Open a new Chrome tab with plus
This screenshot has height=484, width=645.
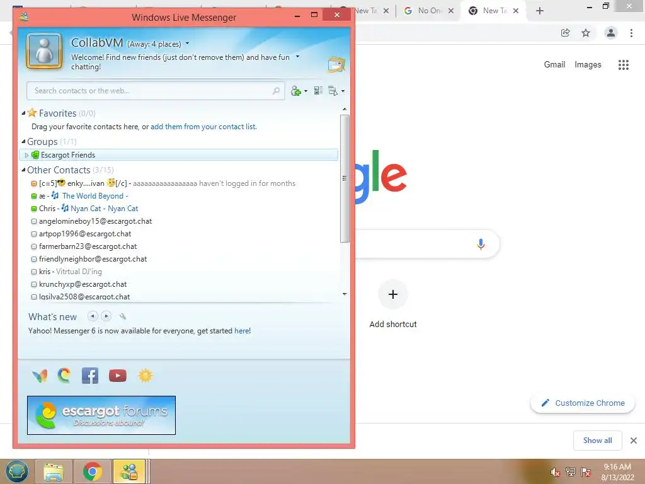pyautogui.click(x=540, y=11)
